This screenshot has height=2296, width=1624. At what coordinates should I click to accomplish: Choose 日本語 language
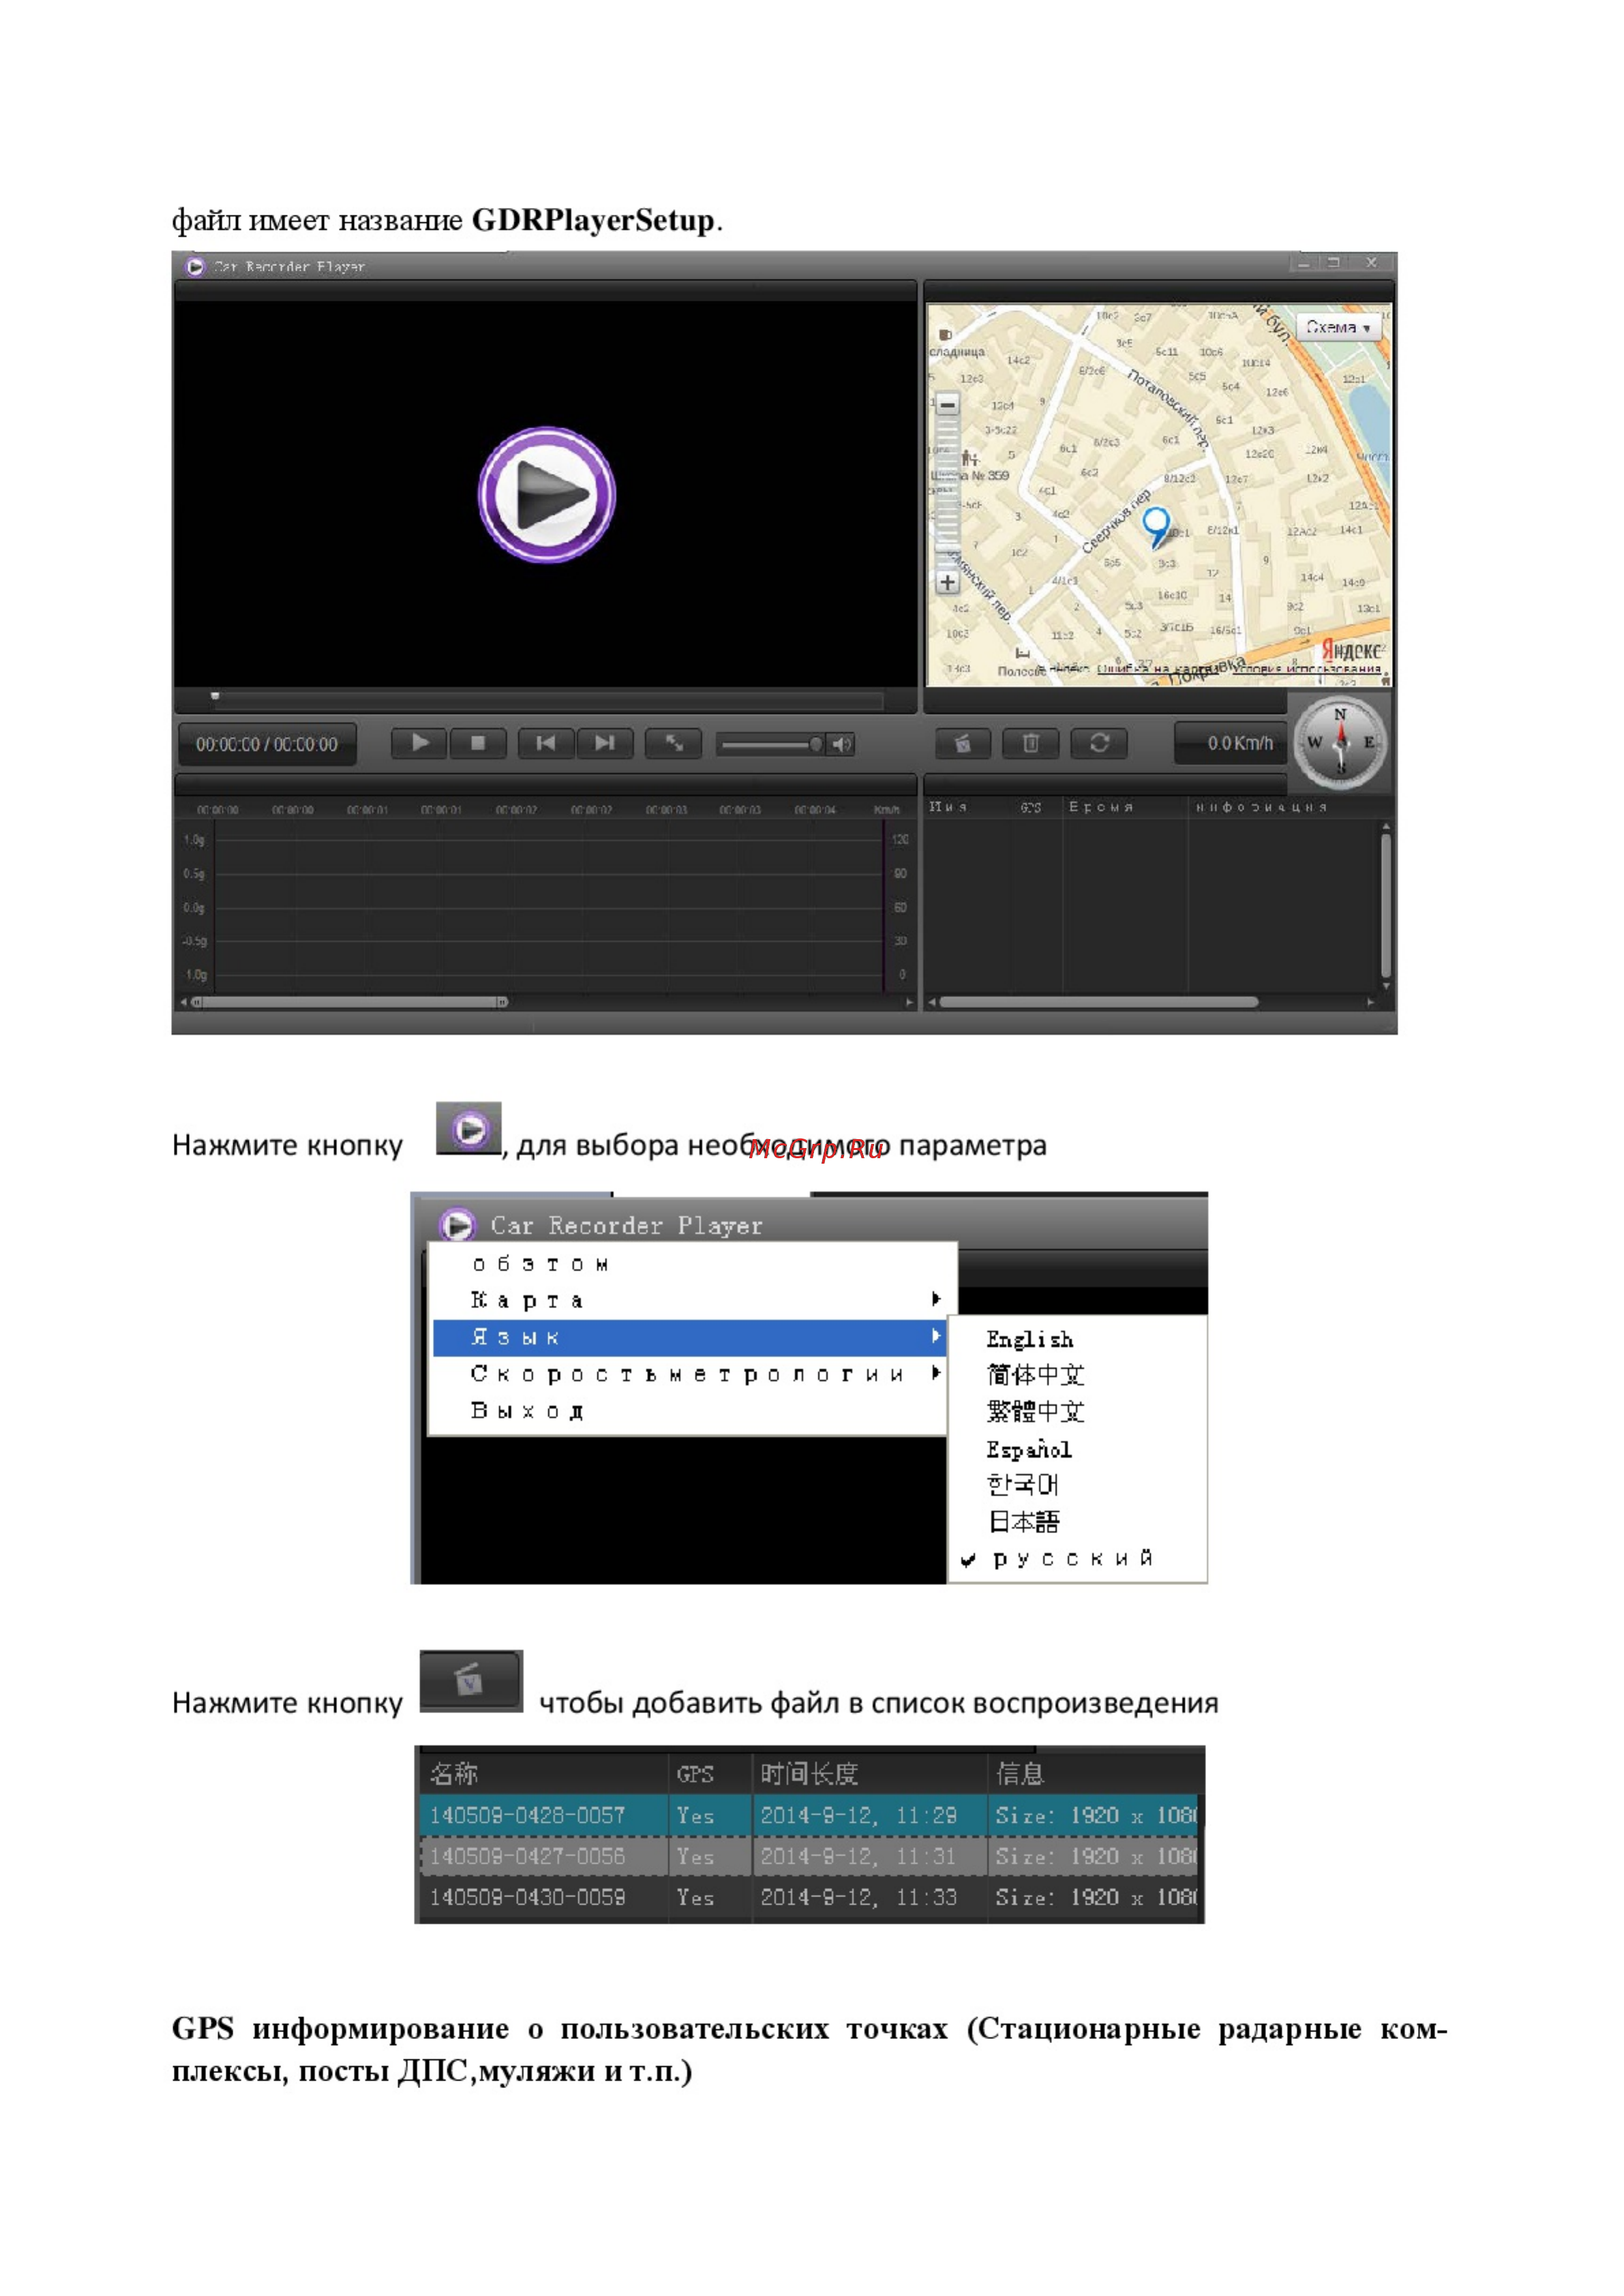[1023, 1522]
